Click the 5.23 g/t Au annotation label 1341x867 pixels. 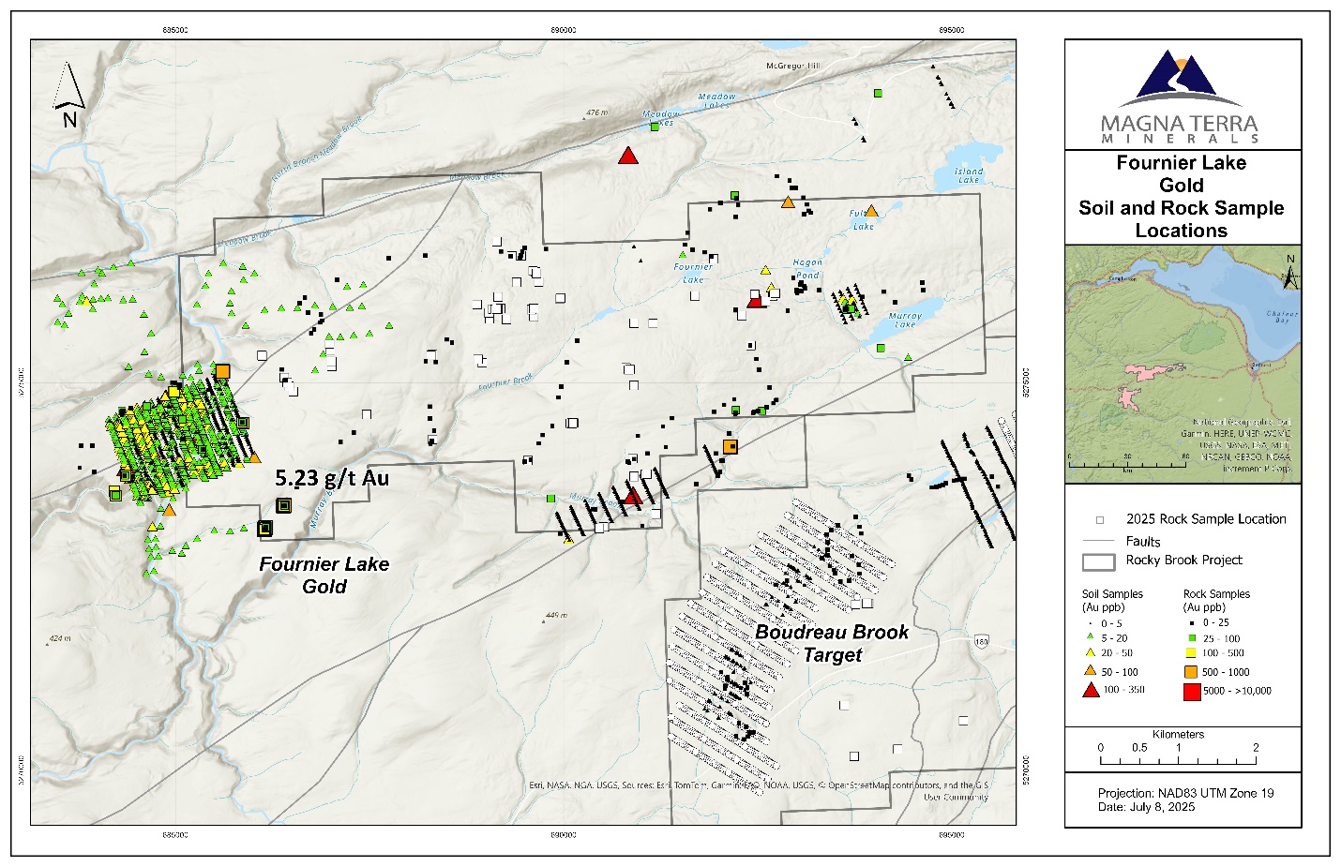point(332,478)
